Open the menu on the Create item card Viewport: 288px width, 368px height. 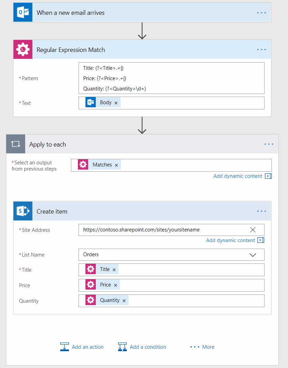coord(261,211)
